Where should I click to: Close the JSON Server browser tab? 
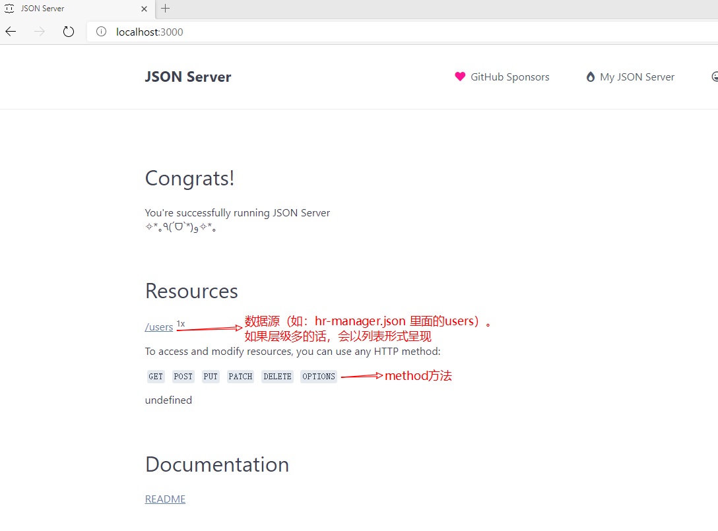point(145,9)
